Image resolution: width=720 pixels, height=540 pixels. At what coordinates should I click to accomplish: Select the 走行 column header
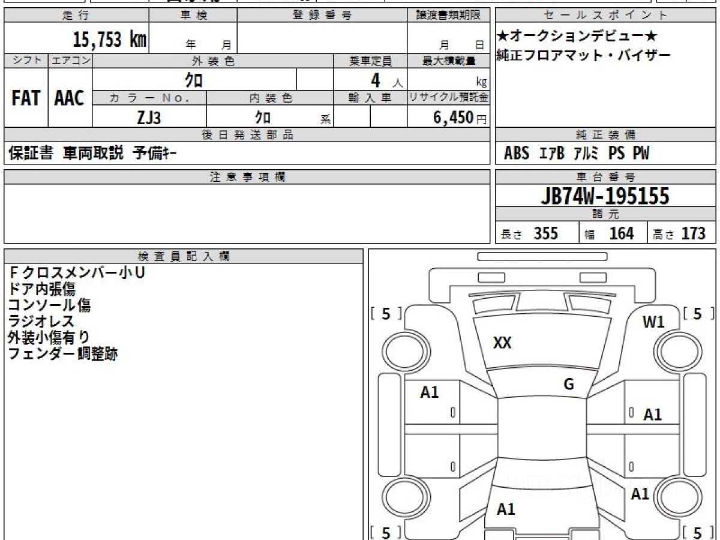click(x=76, y=16)
